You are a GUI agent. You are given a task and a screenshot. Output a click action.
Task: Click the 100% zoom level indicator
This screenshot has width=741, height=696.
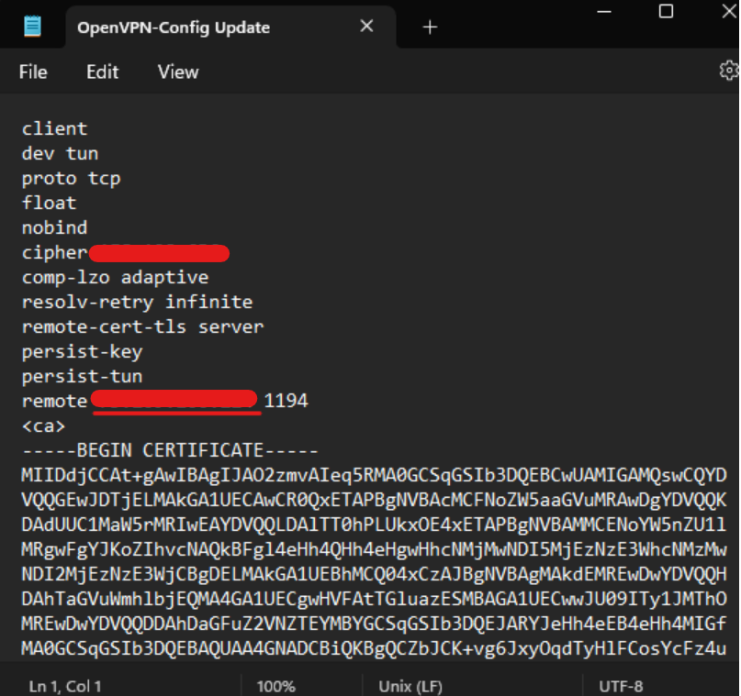276,686
